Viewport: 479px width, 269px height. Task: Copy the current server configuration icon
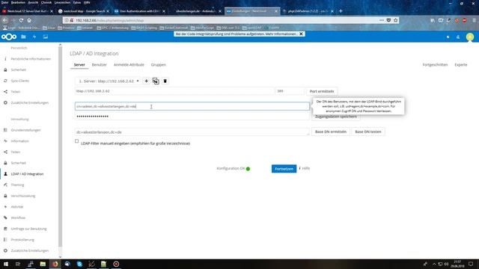point(156,81)
